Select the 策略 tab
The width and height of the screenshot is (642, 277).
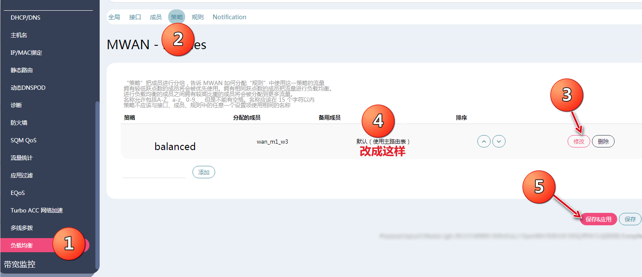(177, 17)
